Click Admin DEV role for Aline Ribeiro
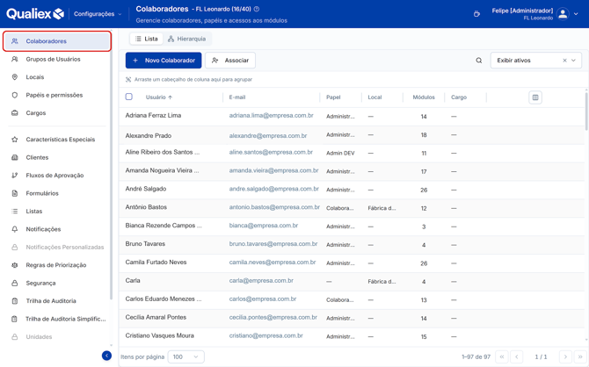 340,153
